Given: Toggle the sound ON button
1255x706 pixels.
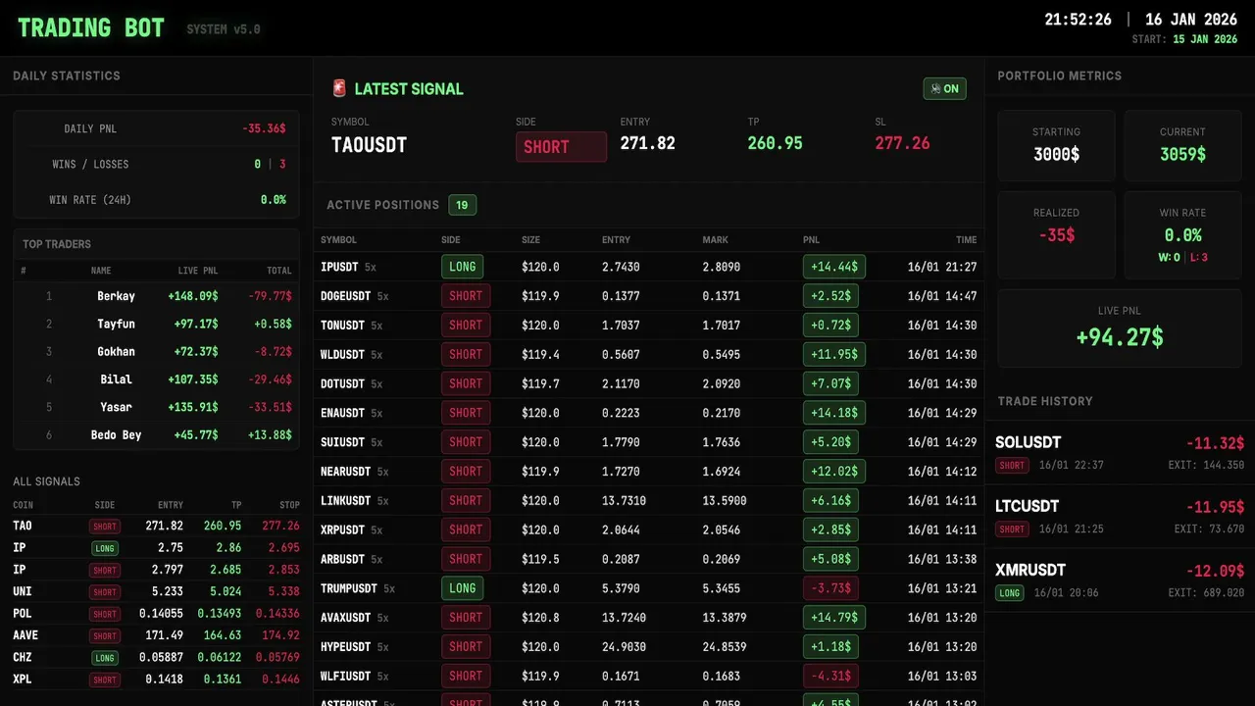Looking at the screenshot, I should (x=944, y=88).
